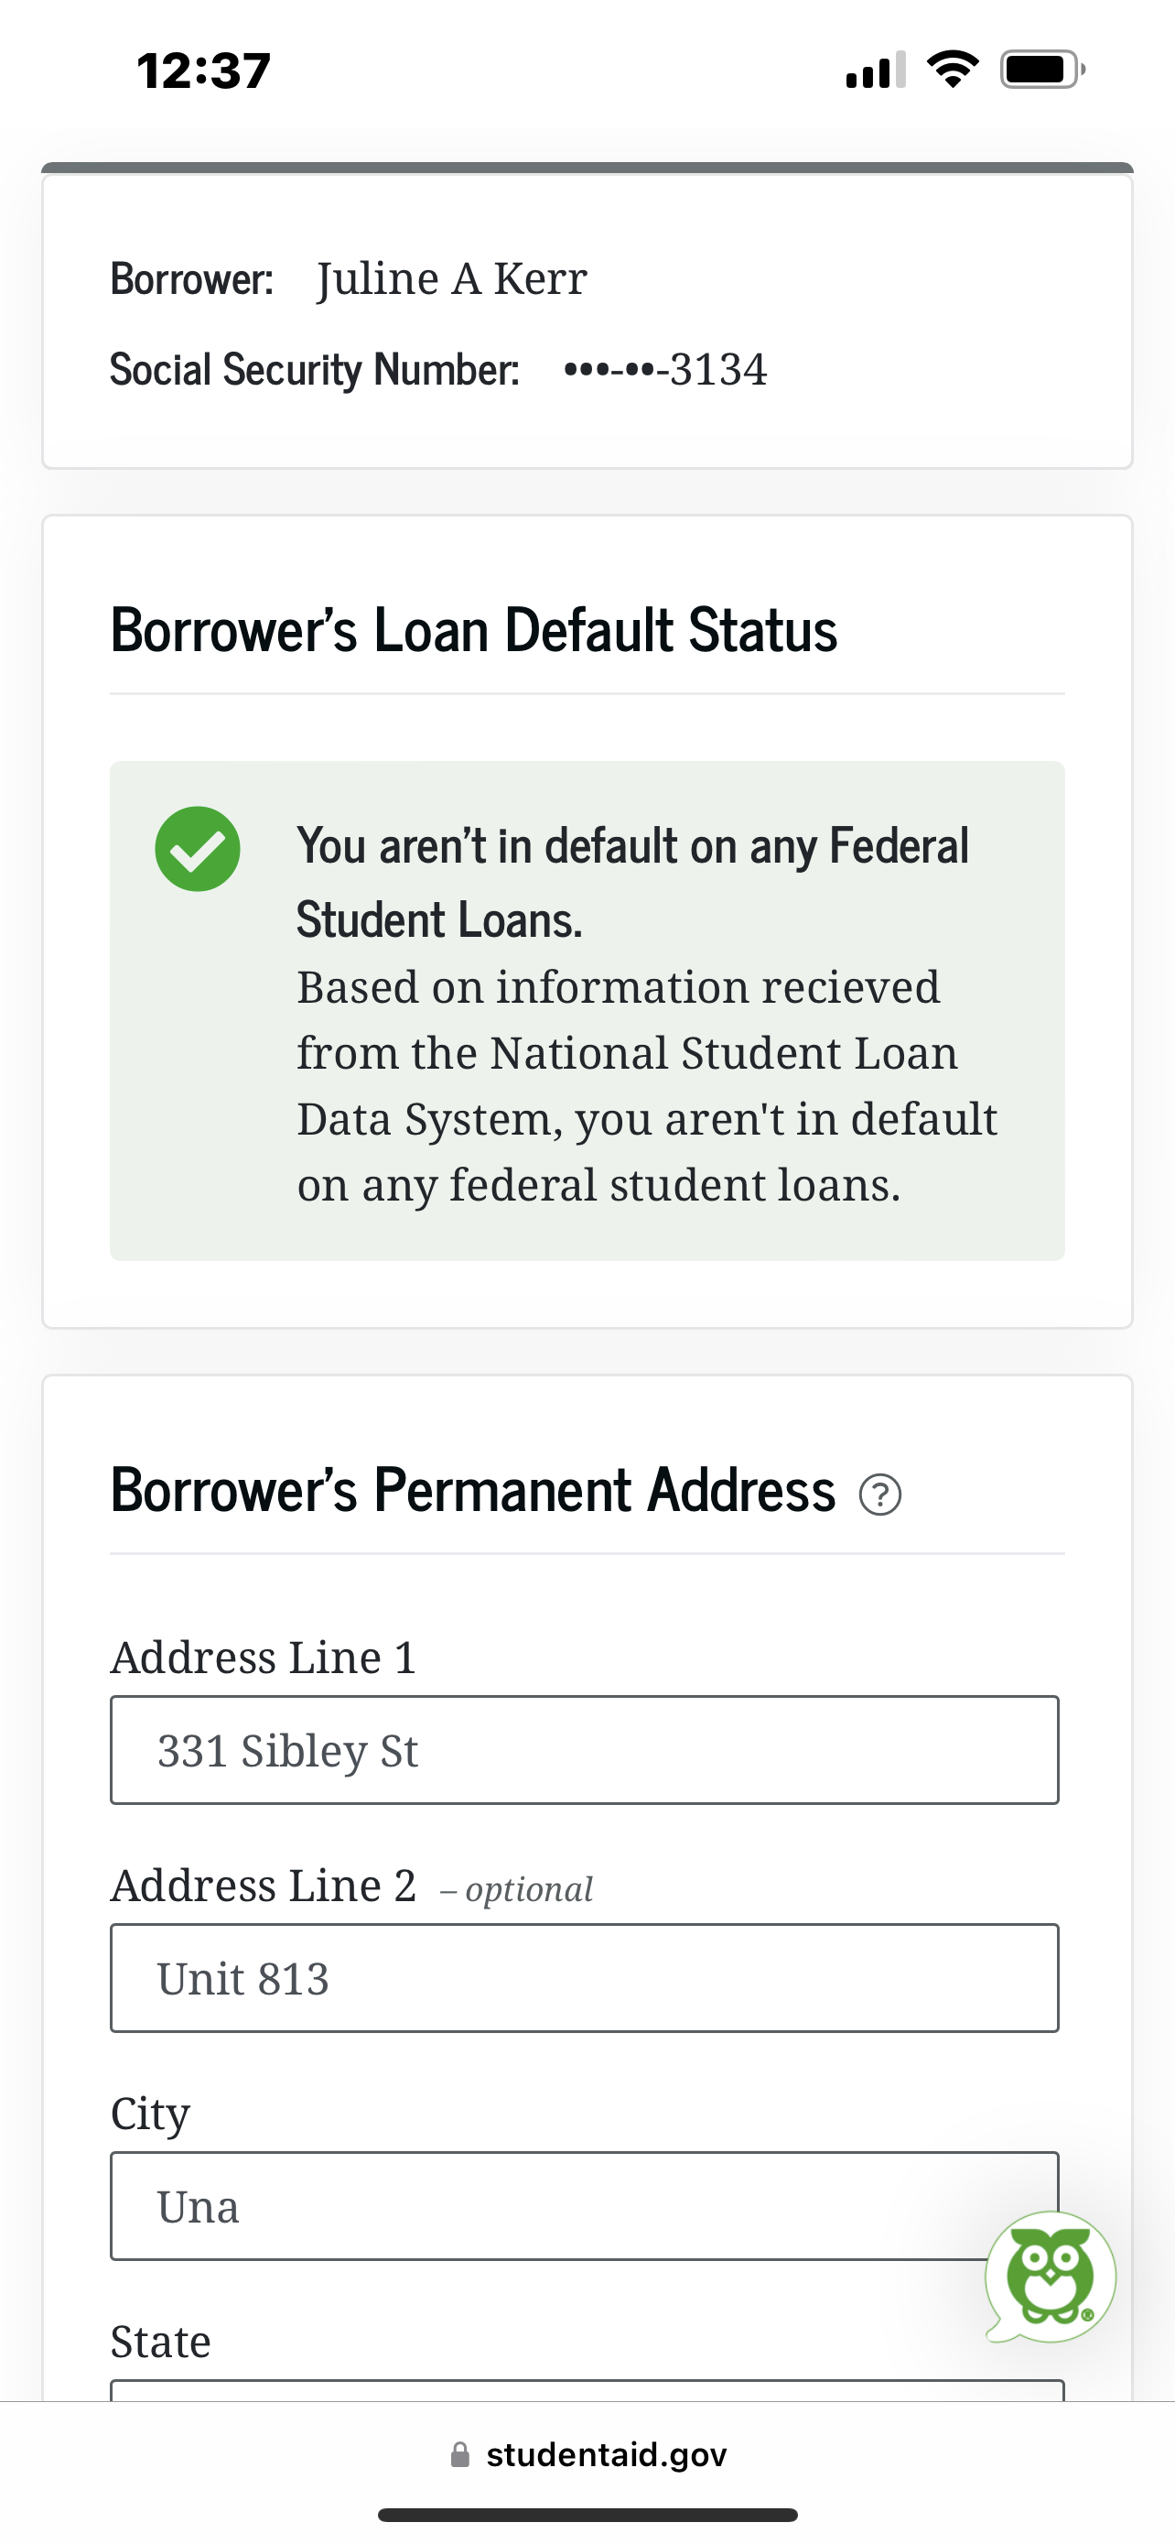Click the not-in-default status message box

[x=587, y=1010]
